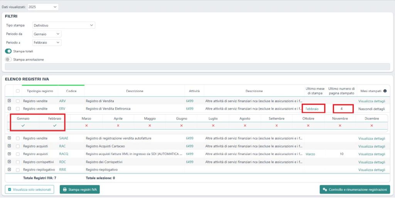Click the info icon beside Mesi stampati

[x=385, y=91]
